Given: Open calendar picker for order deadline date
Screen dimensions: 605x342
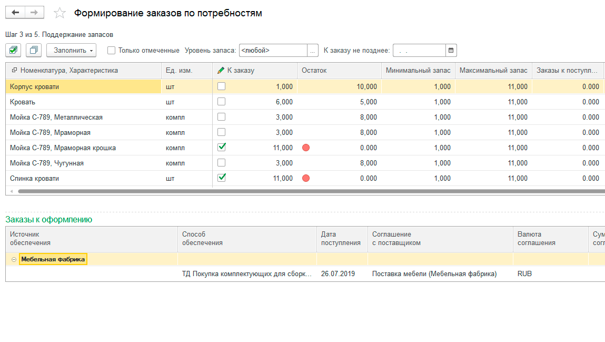Looking at the screenshot, I should (x=451, y=50).
